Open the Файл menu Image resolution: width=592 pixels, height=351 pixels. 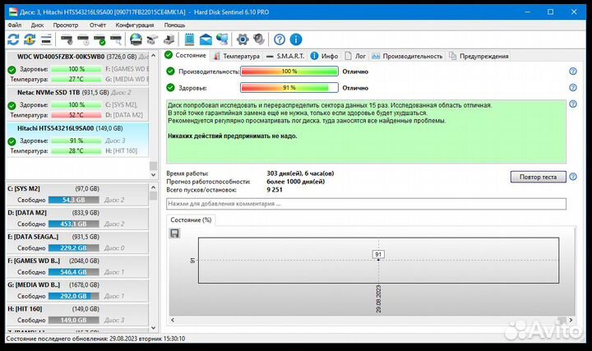(x=14, y=25)
